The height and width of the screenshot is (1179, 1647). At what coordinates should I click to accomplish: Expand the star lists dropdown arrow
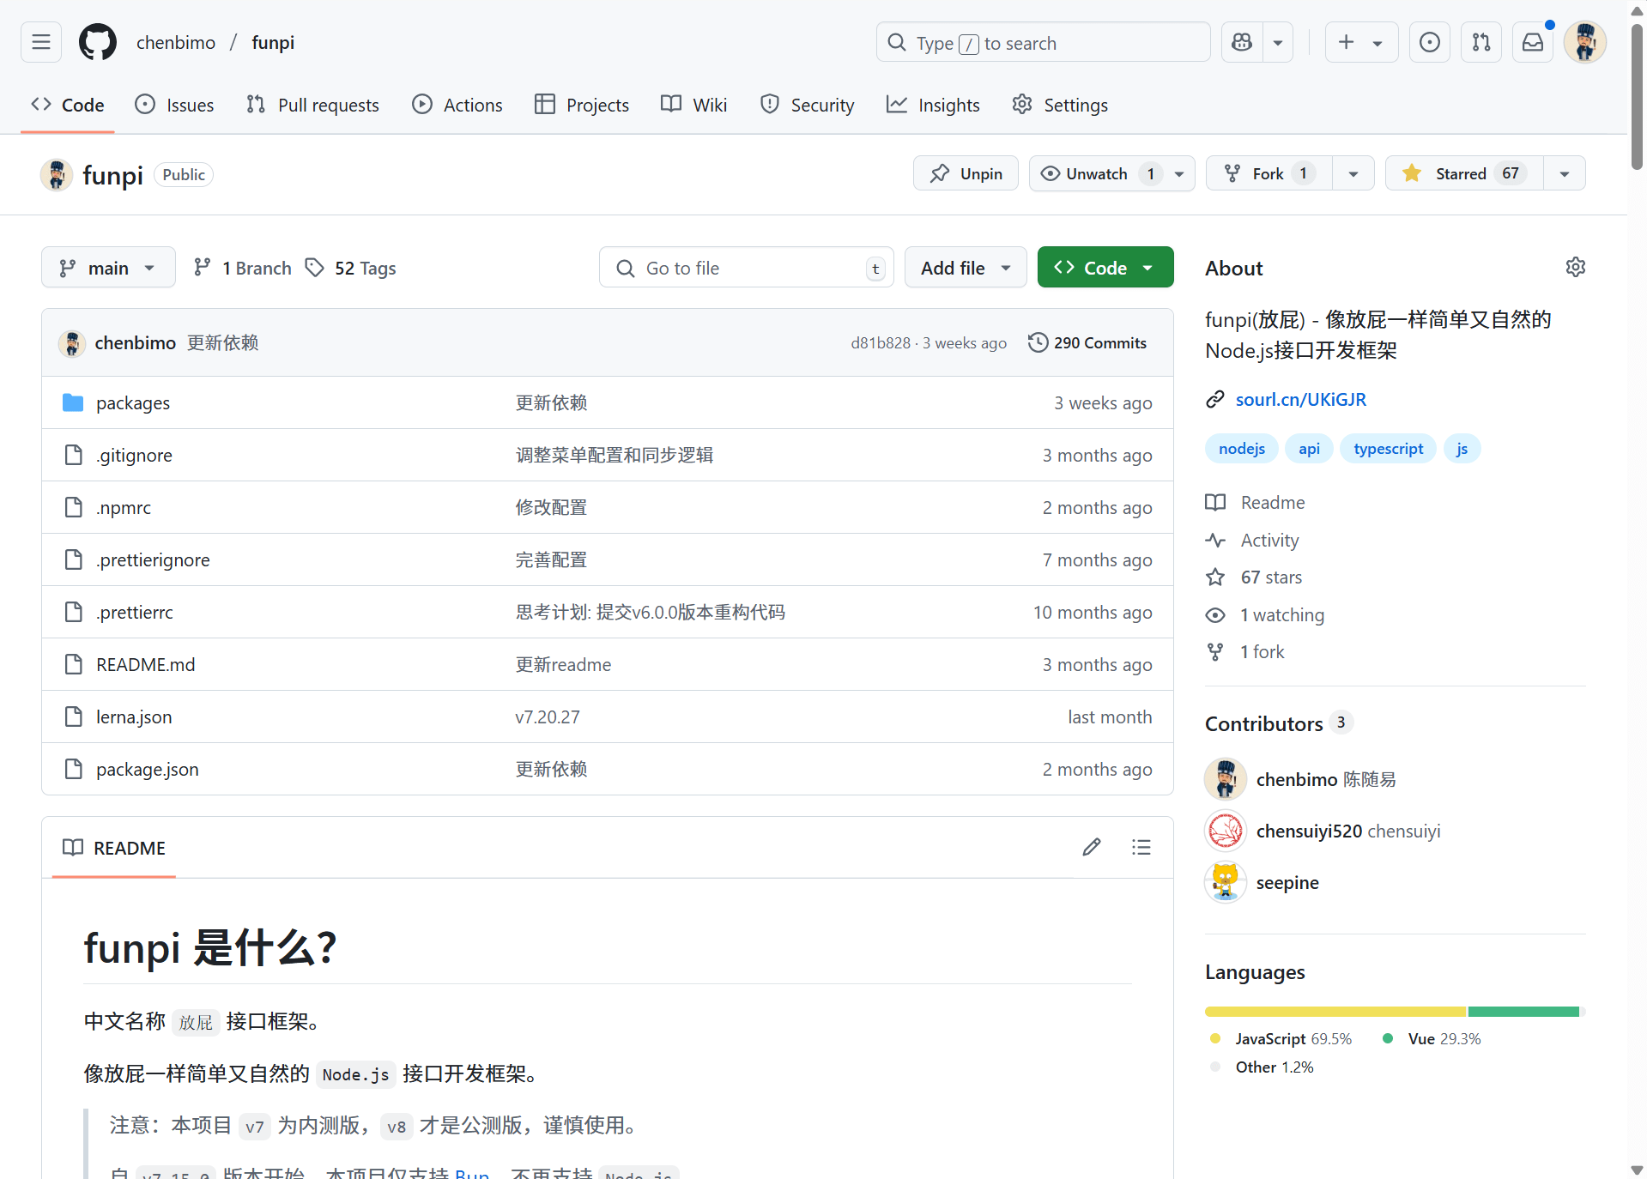click(x=1565, y=173)
